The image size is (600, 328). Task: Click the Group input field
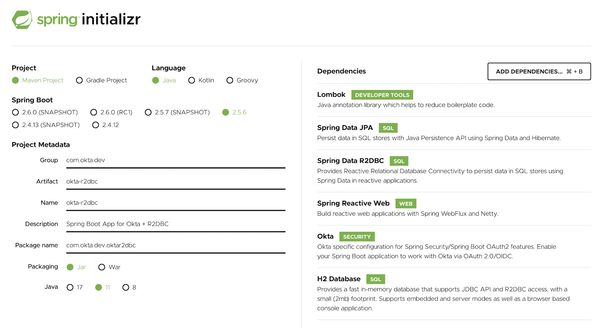(x=175, y=160)
